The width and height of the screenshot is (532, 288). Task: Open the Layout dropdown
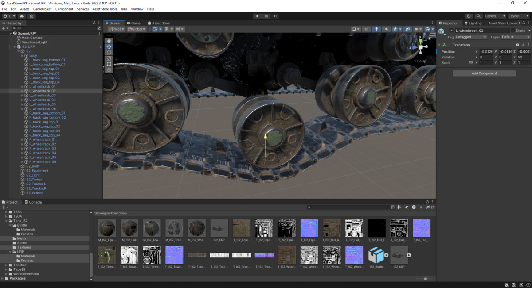pyautogui.click(x=519, y=16)
